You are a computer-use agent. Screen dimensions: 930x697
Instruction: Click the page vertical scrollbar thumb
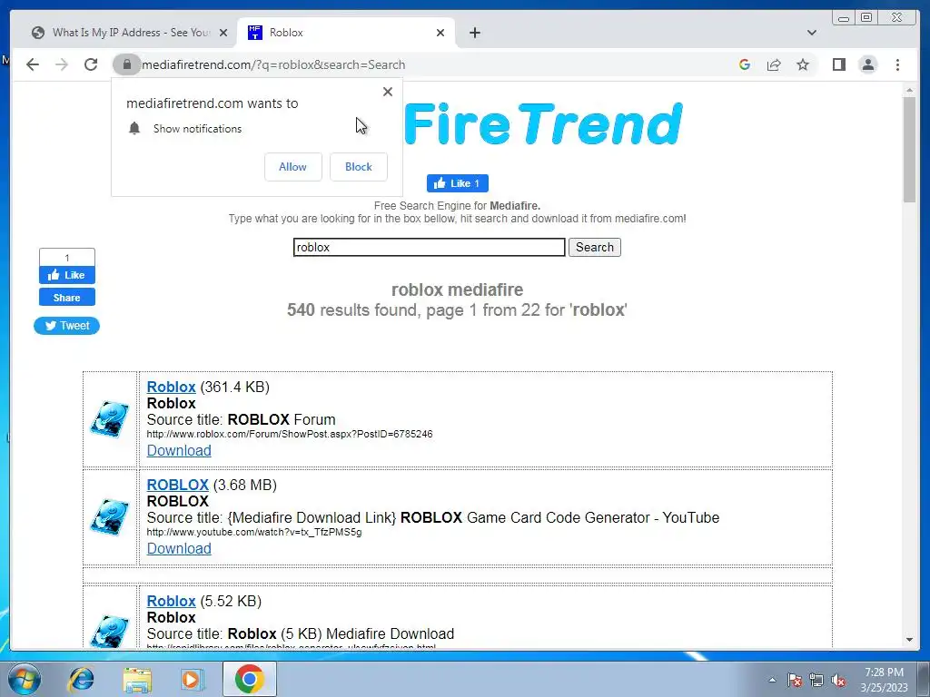909,150
